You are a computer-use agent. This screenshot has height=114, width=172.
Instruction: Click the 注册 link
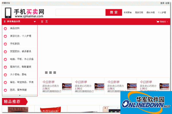pyautogui.click(x=167, y=3)
